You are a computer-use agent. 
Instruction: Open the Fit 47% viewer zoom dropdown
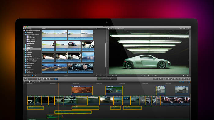[x=183, y=29]
